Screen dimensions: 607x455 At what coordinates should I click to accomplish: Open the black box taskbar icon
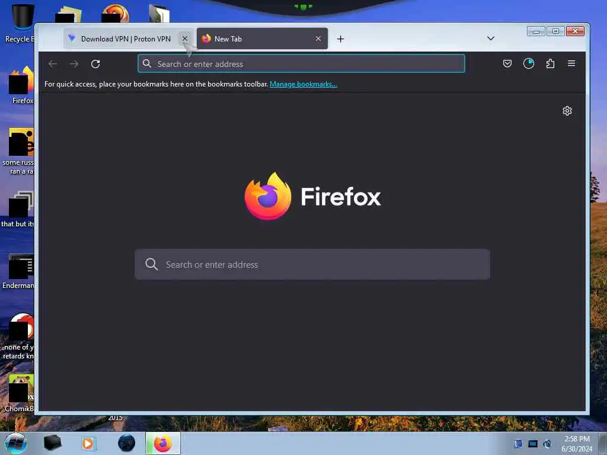pyautogui.click(x=53, y=443)
